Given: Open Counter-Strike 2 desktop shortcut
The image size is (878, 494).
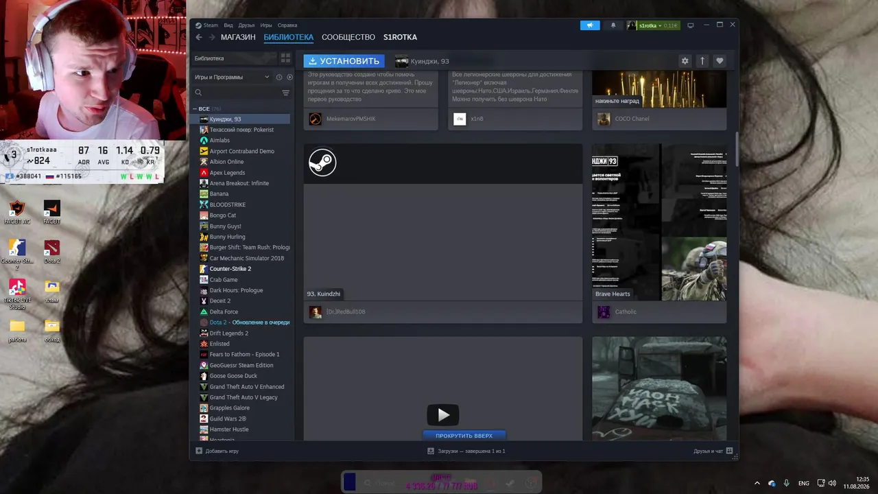Looking at the screenshot, I should [x=17, y=254].
